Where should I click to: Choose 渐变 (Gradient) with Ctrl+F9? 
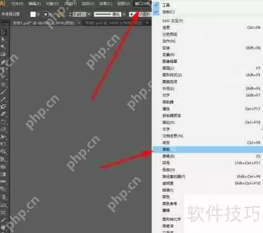coord(207,143)
